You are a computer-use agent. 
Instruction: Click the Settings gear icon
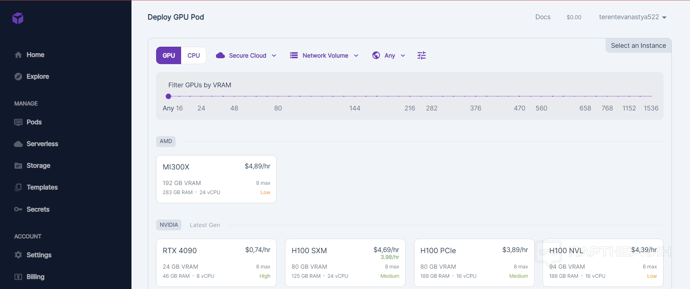pyautogui.click(x=18, y=255)
